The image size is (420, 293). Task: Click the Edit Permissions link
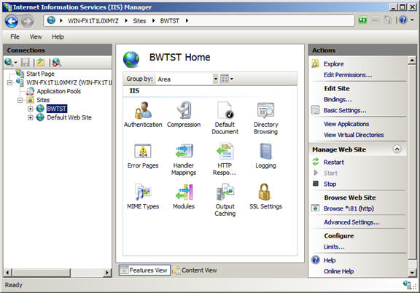[x=348, y=75]
